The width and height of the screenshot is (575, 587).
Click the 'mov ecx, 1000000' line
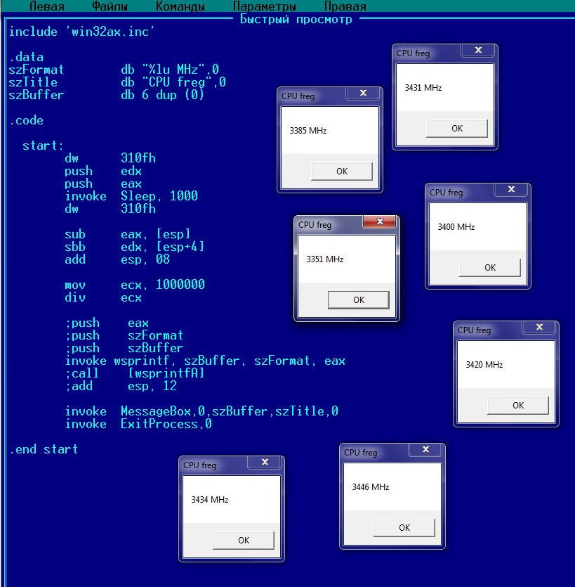pos(135,285)
